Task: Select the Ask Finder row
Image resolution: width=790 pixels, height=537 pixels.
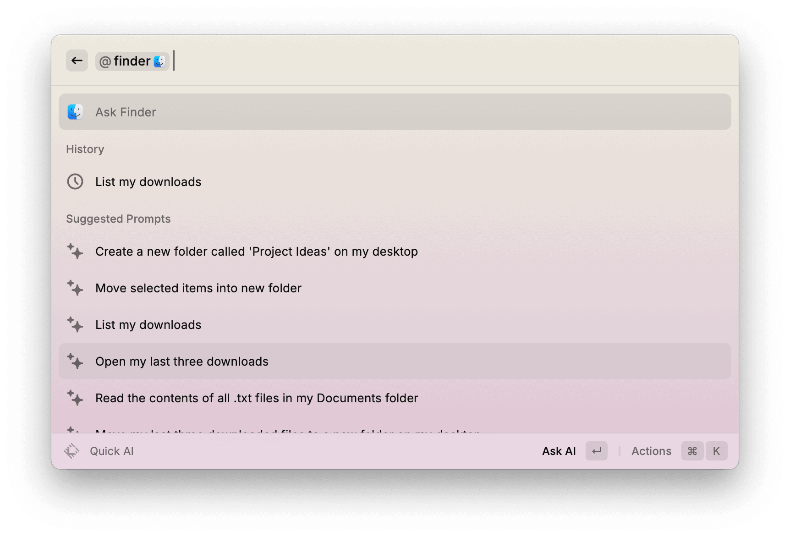Action: click(x=395, y=112)
